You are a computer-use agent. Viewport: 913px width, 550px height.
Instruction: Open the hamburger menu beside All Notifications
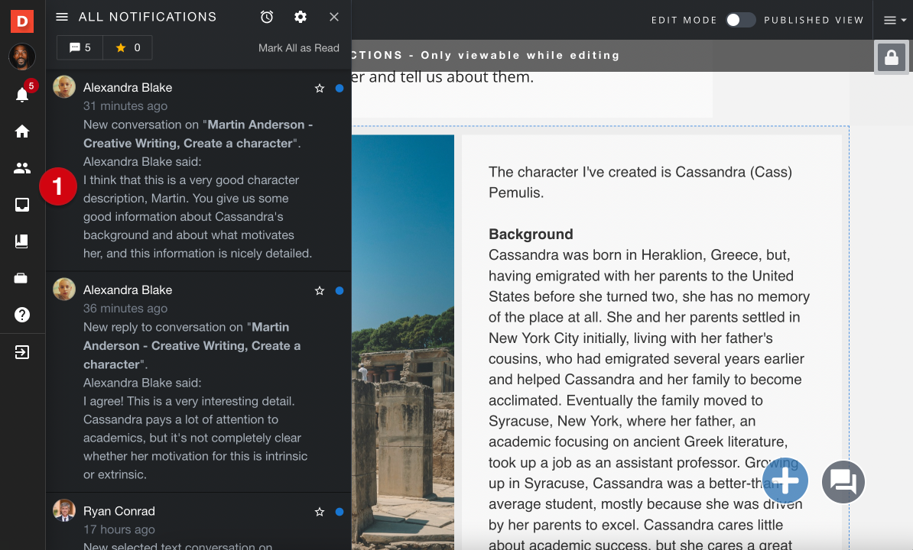(x=62, y=17)
